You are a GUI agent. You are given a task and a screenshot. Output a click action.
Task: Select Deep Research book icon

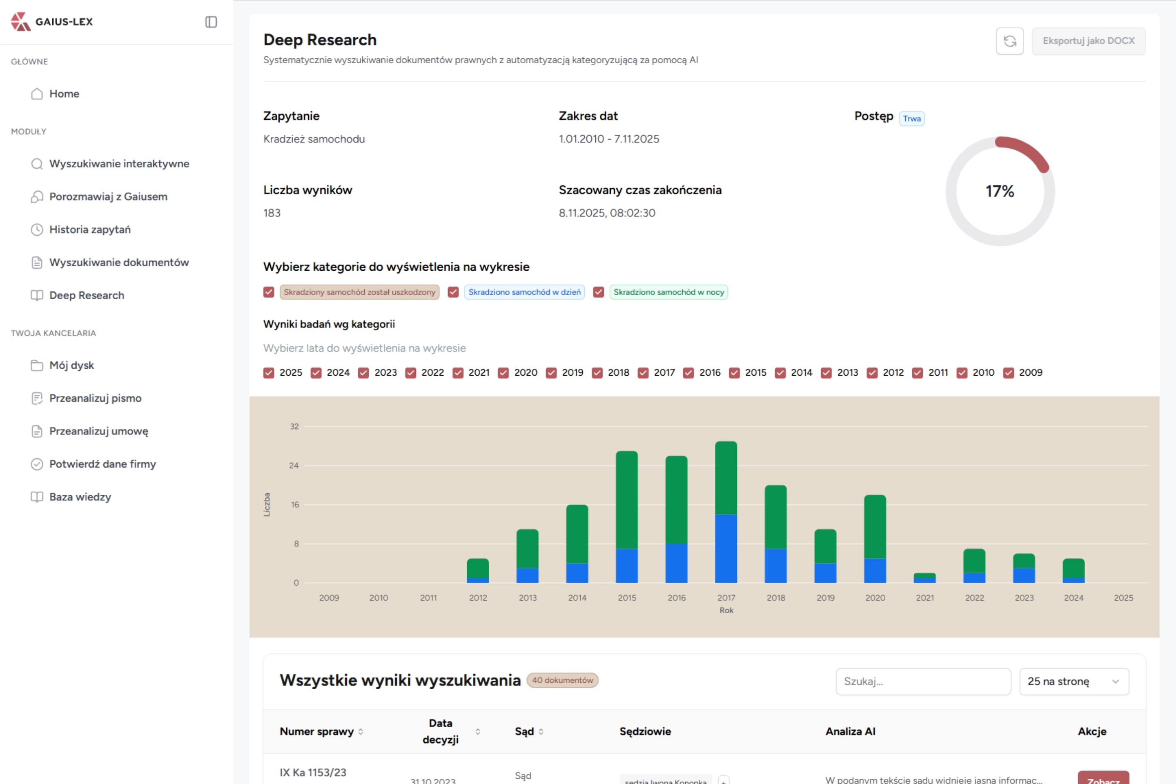tap(36, 295)
